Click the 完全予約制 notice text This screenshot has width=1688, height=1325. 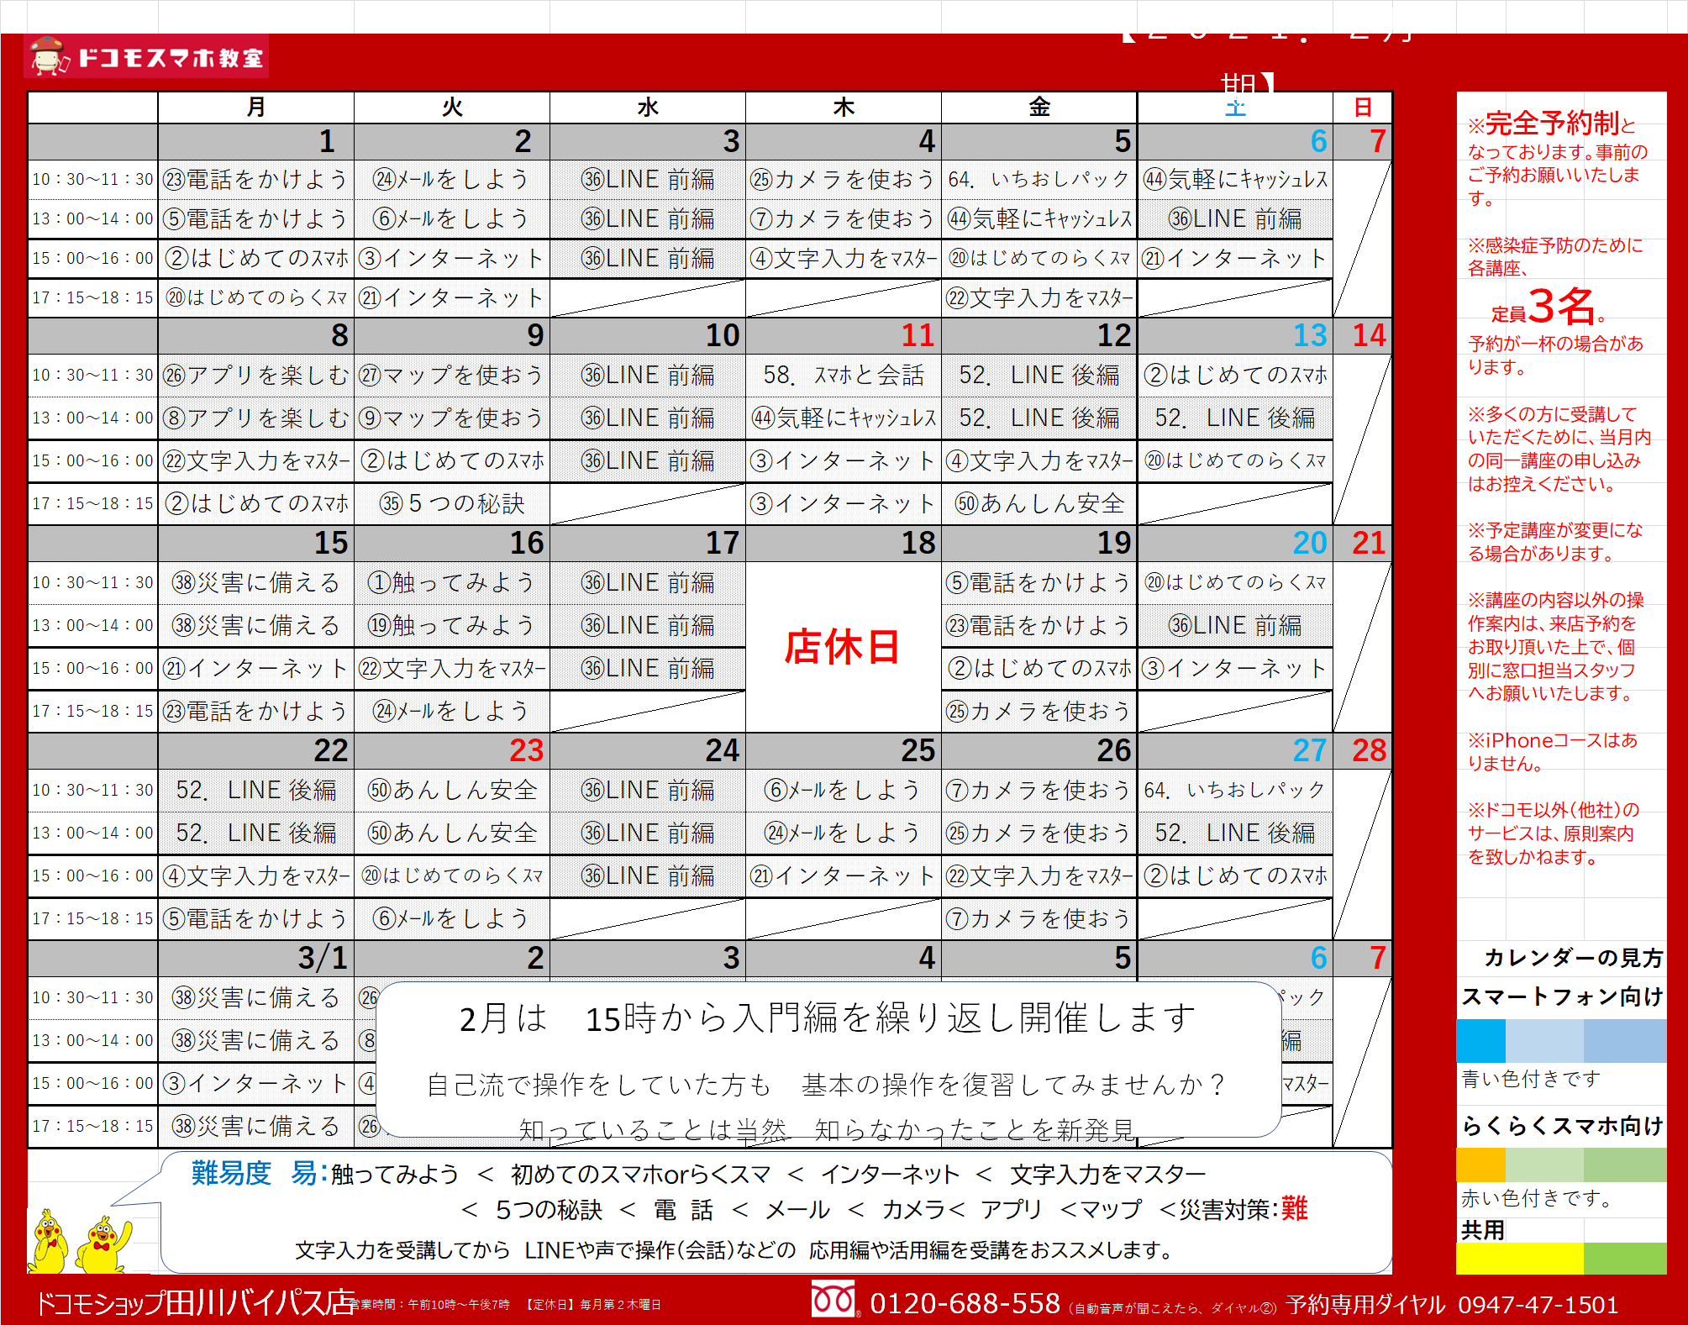tap(1551, 124)
